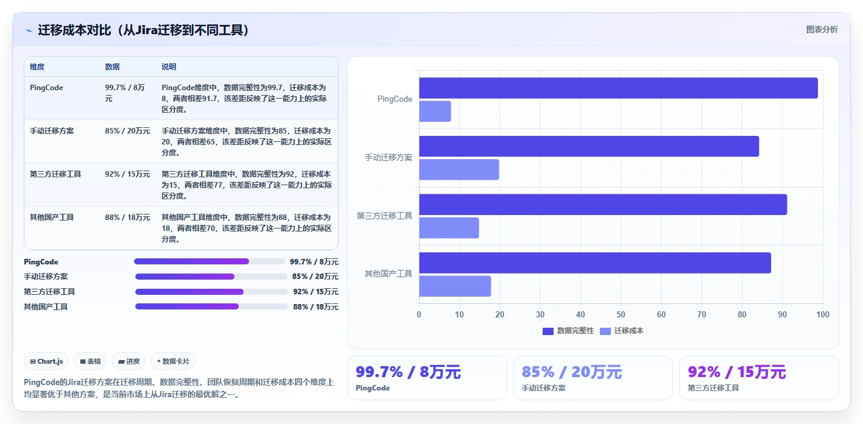The image size is (863, 424).
Task: Click the 维度 column header
Action: (37, 67)
